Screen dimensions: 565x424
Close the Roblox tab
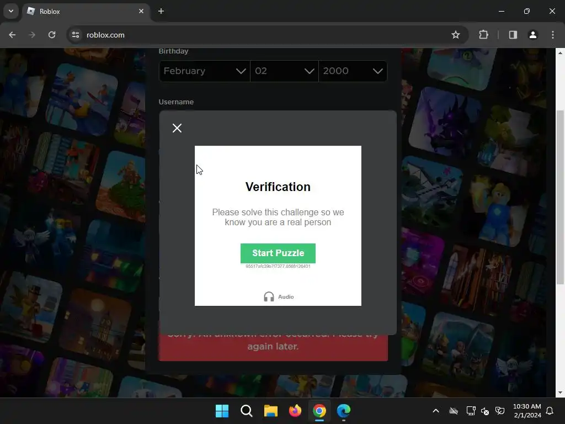(x=141, y=12)
